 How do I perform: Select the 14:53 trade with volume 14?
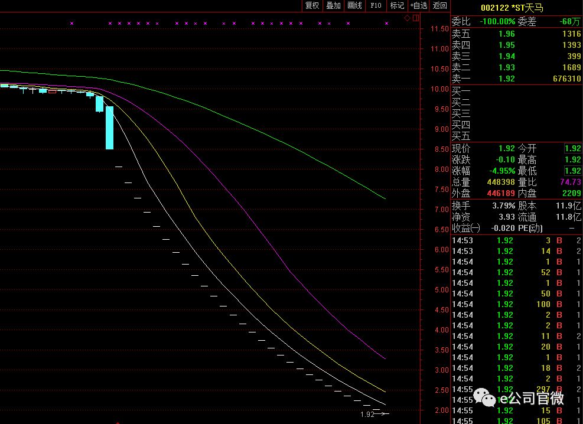[516, 251]
